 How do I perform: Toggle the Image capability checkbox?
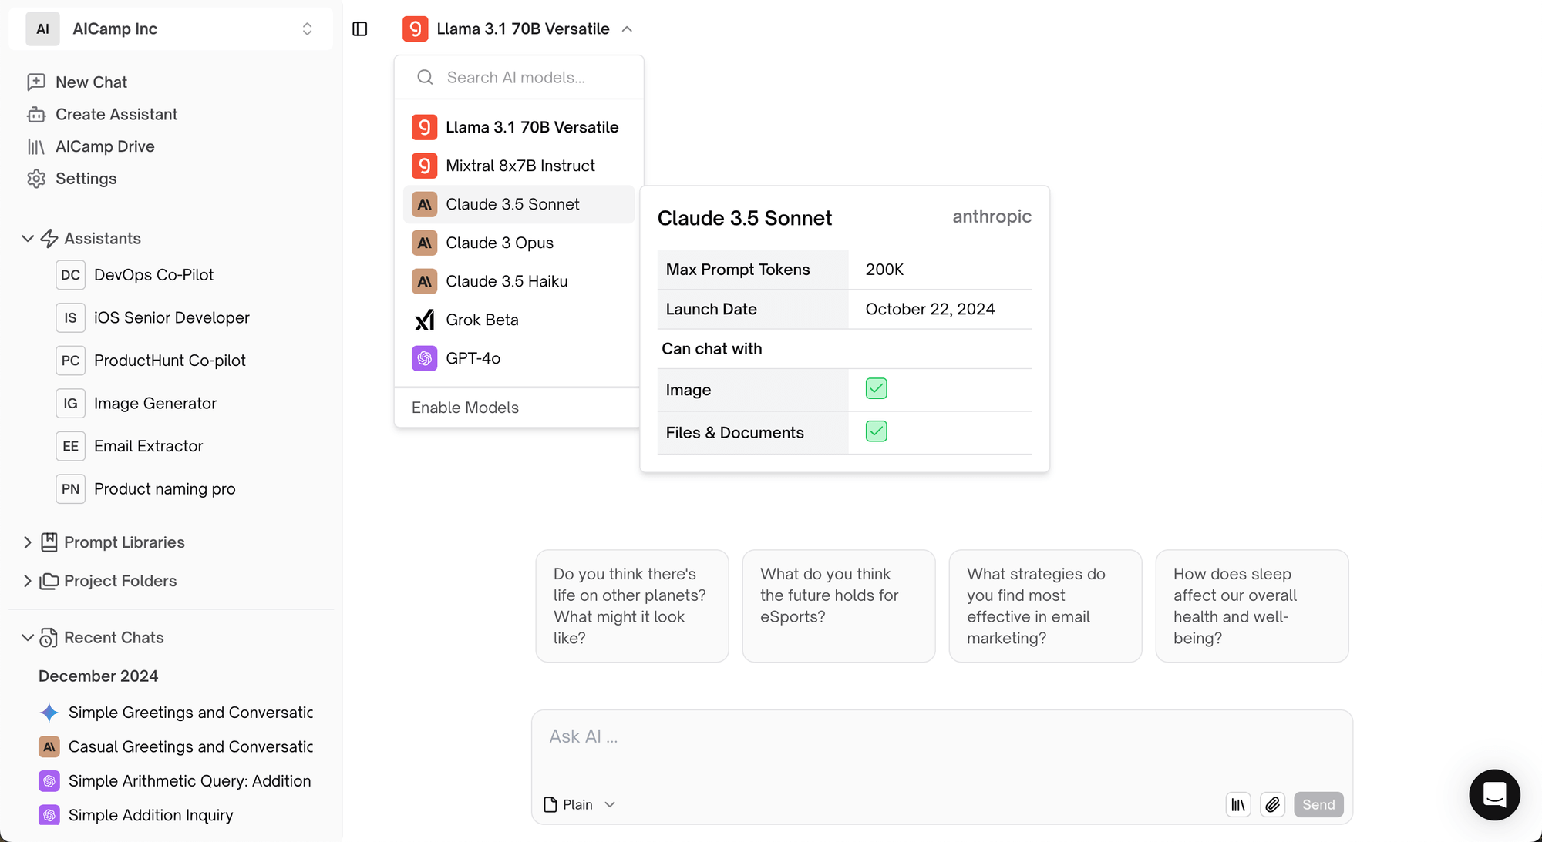[x=876, y=389]
